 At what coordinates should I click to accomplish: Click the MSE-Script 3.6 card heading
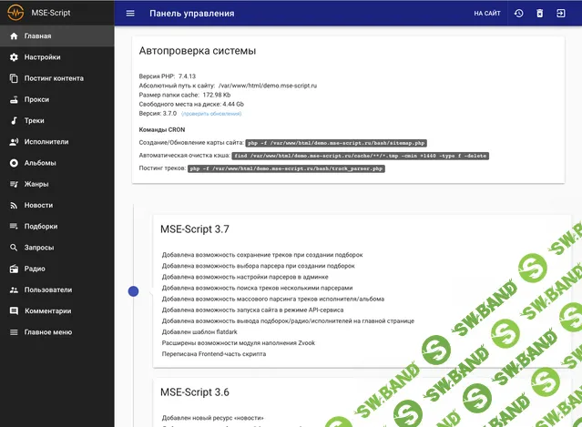(195, 392)
